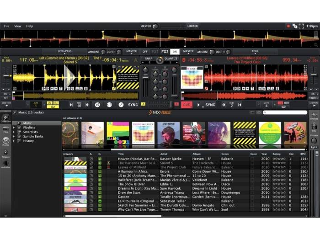Open FX2 MASTER routing dropdown
Image resolution: width=320 pixels, height=240 pixels.
(x=188, y=52)
